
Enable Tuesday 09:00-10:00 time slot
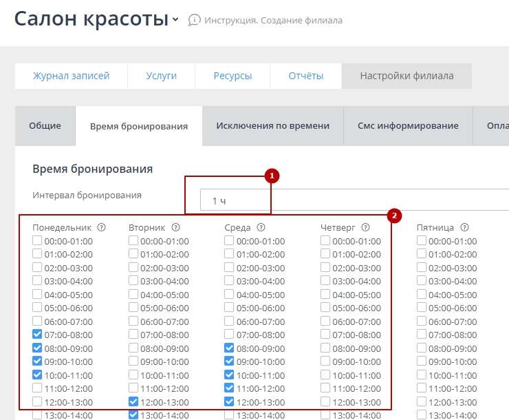click(x=133, y=361)
